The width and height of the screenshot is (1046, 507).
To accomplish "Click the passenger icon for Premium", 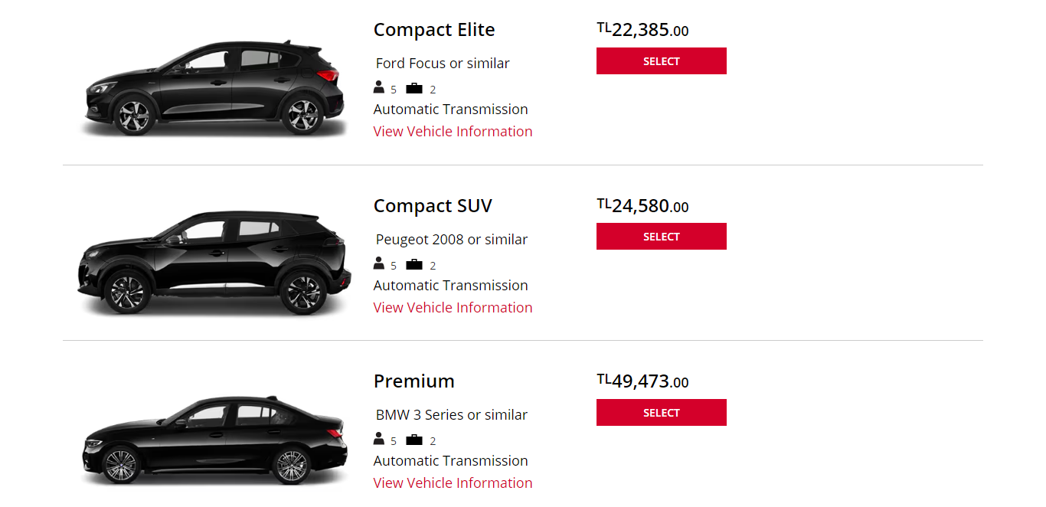I will (x=379, y=439).
